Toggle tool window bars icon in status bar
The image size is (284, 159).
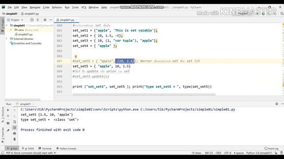coord(3,153)
